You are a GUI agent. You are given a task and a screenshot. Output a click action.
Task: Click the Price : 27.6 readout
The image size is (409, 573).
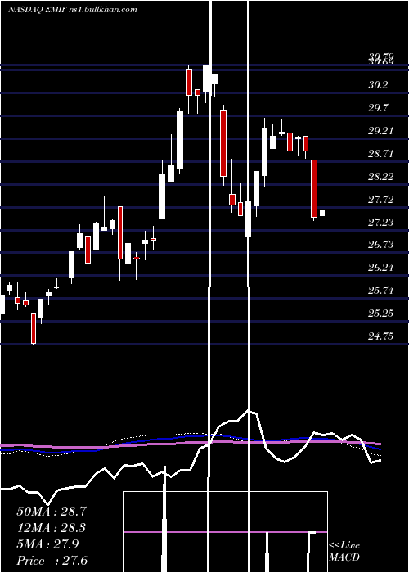pos(52,561)
